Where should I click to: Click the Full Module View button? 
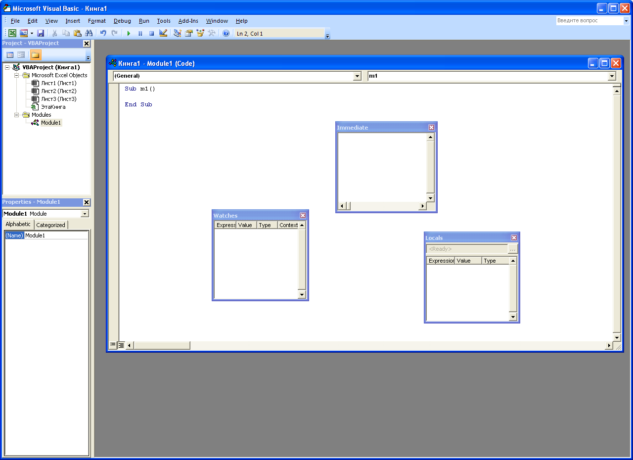click(x=121, y=345)
